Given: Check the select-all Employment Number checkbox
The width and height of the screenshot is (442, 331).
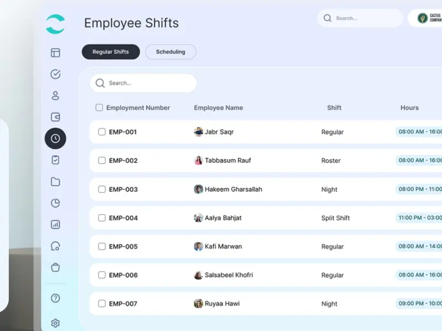Looking at the screenshot, I should (99, 108).
